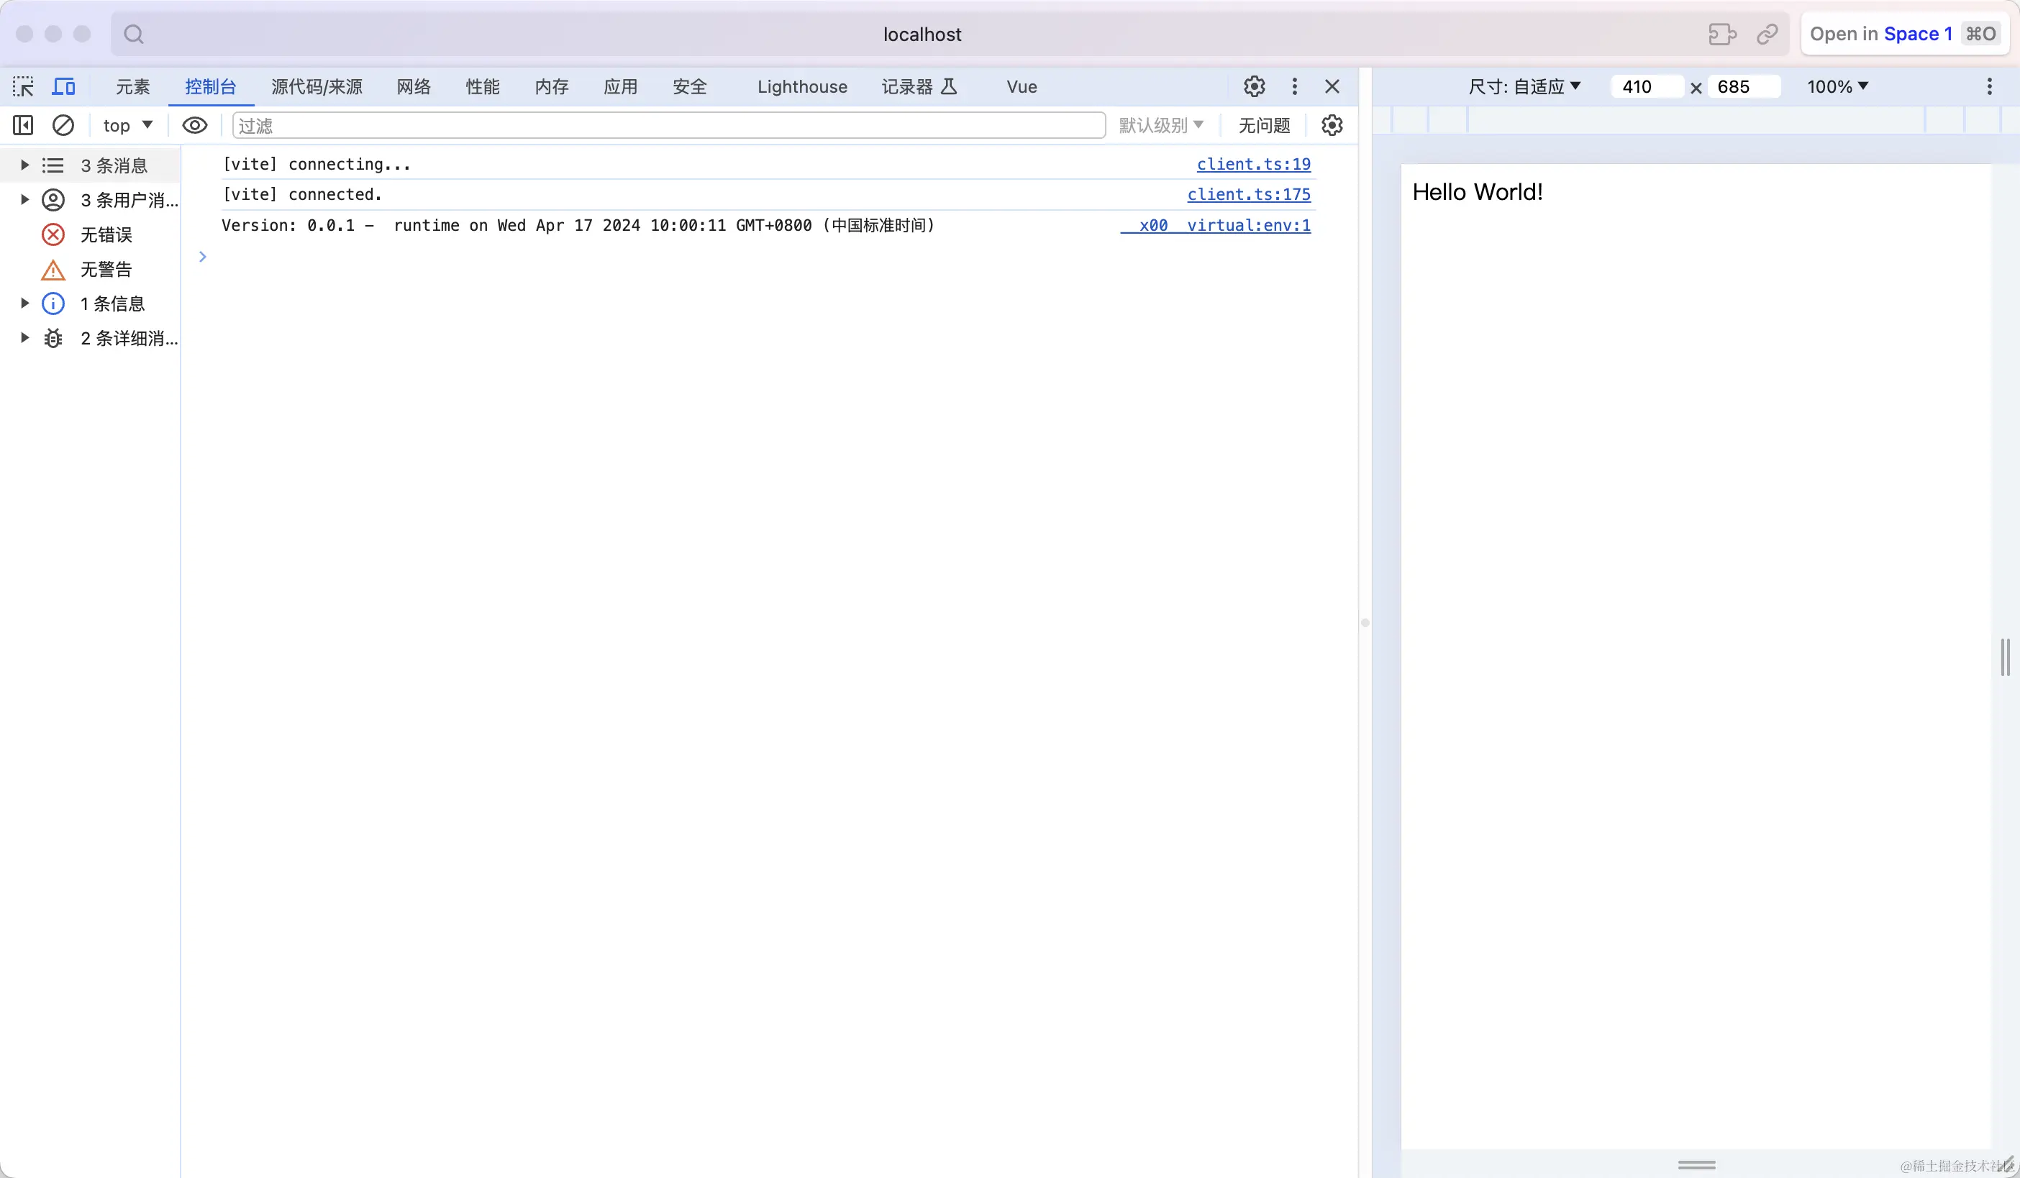Toggle the device toolbar icon
2020x1178 pixels.
click(x=63, y=86)
